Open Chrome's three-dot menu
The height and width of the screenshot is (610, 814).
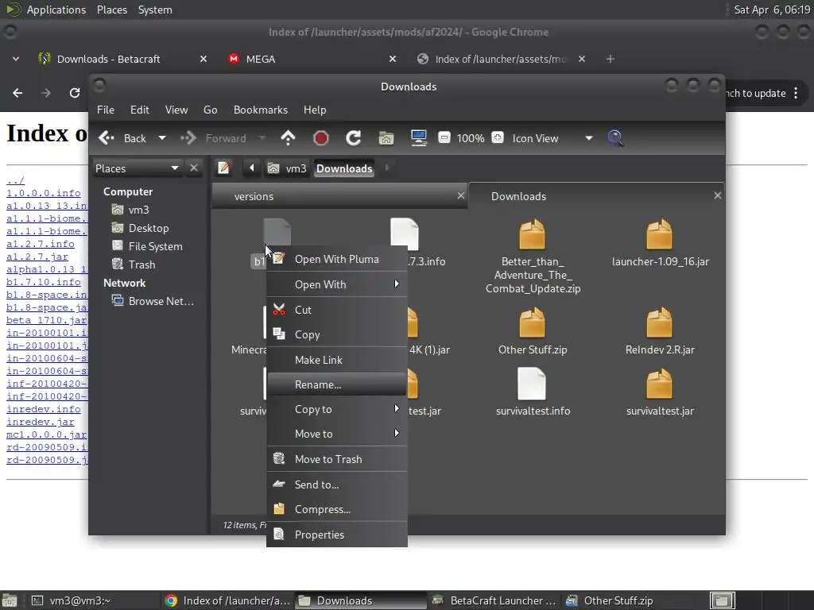pyautogui.click(x=796, y=94)
